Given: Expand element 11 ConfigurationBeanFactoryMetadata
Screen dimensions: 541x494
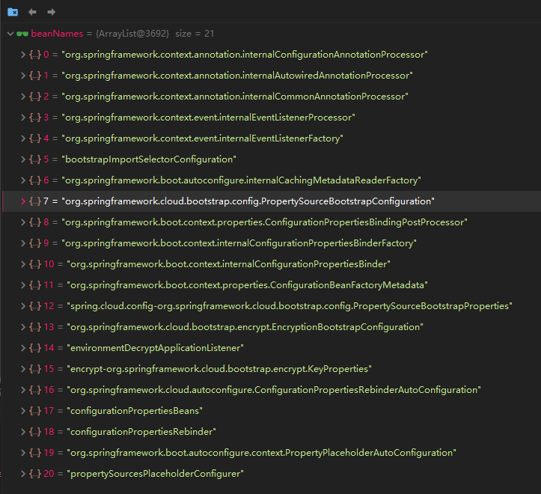Looking at the screenshot, I should click(22, 285).
